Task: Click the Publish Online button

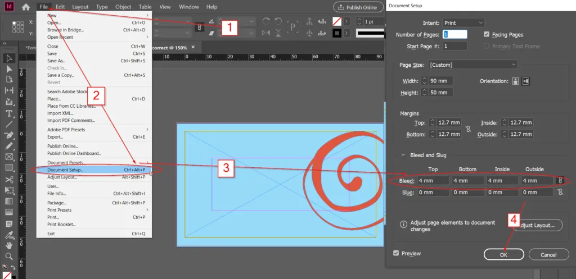Action: tap(357, 7)
